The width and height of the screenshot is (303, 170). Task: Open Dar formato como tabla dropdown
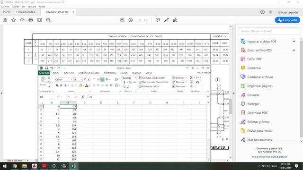(154, 82)
